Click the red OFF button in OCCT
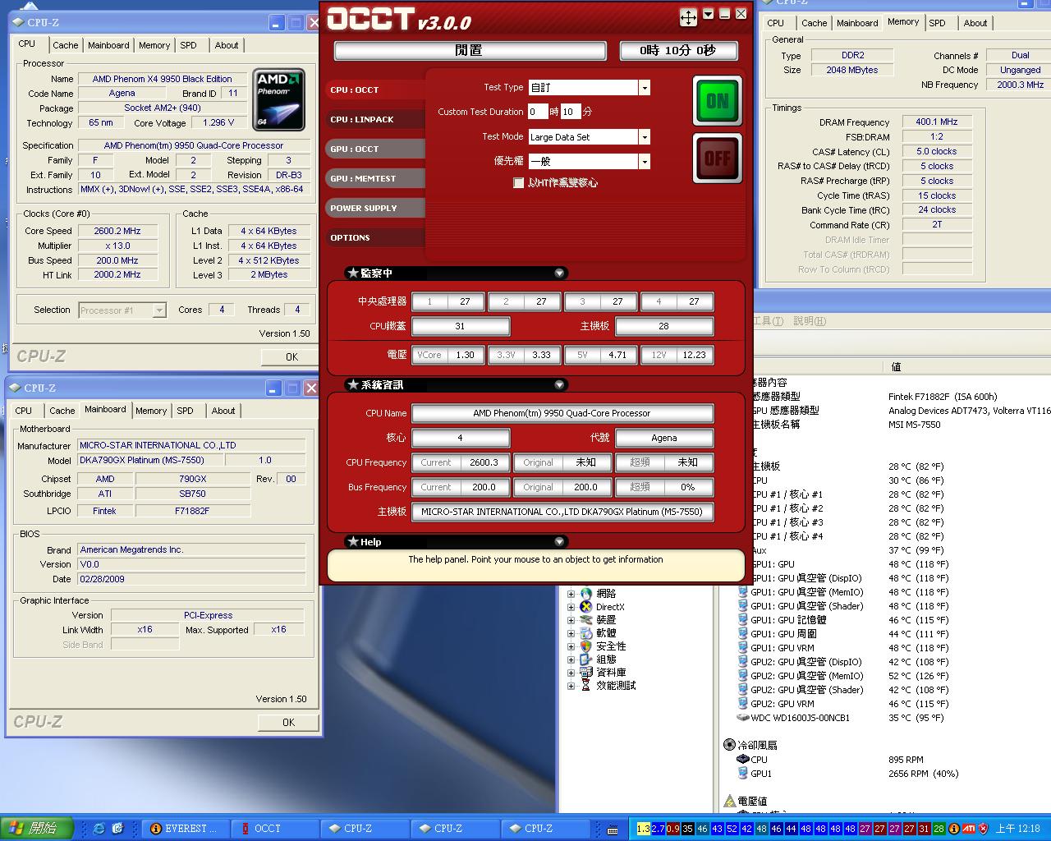Viewport: 1051px width, 841px height. (717, 158)
